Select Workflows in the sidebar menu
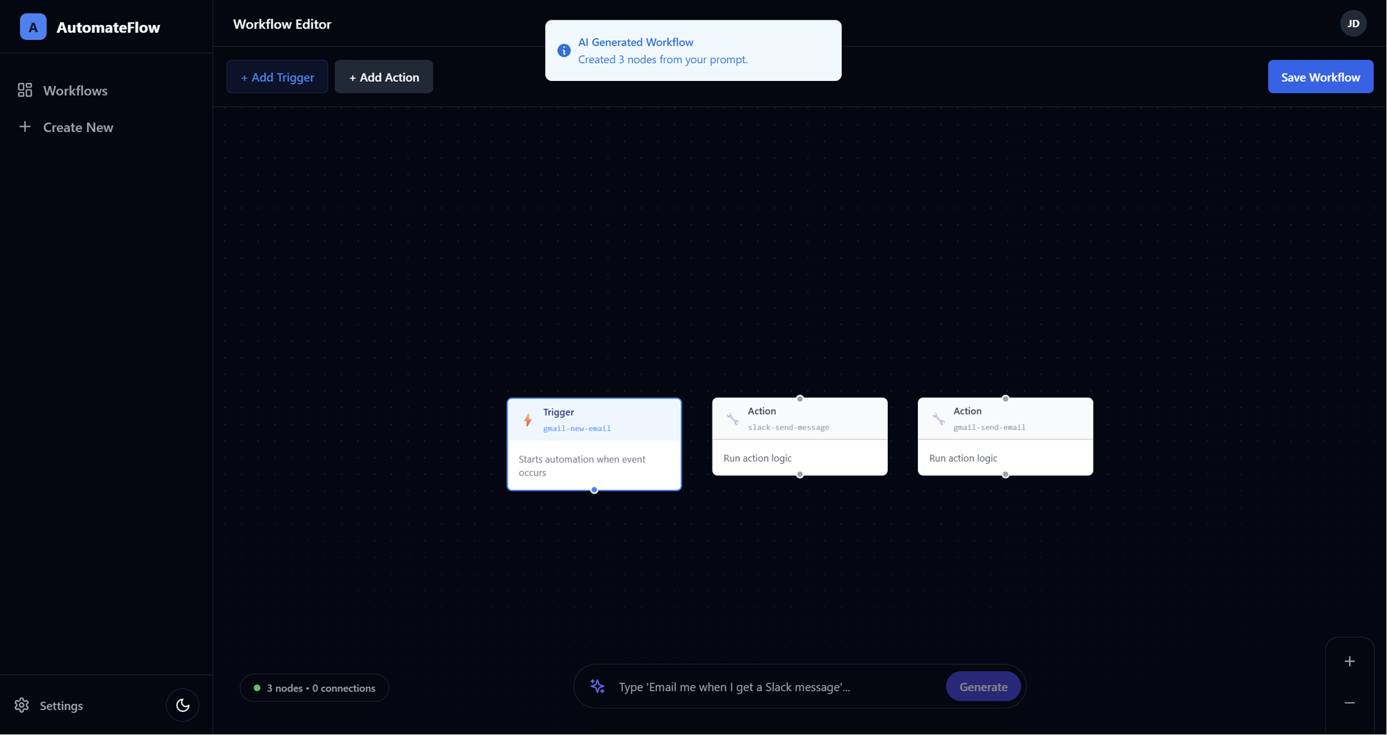1387x735 pixels. [x=76, y=90]
